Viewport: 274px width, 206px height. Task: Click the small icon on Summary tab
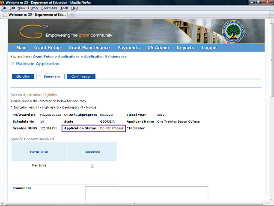[40, 76]
